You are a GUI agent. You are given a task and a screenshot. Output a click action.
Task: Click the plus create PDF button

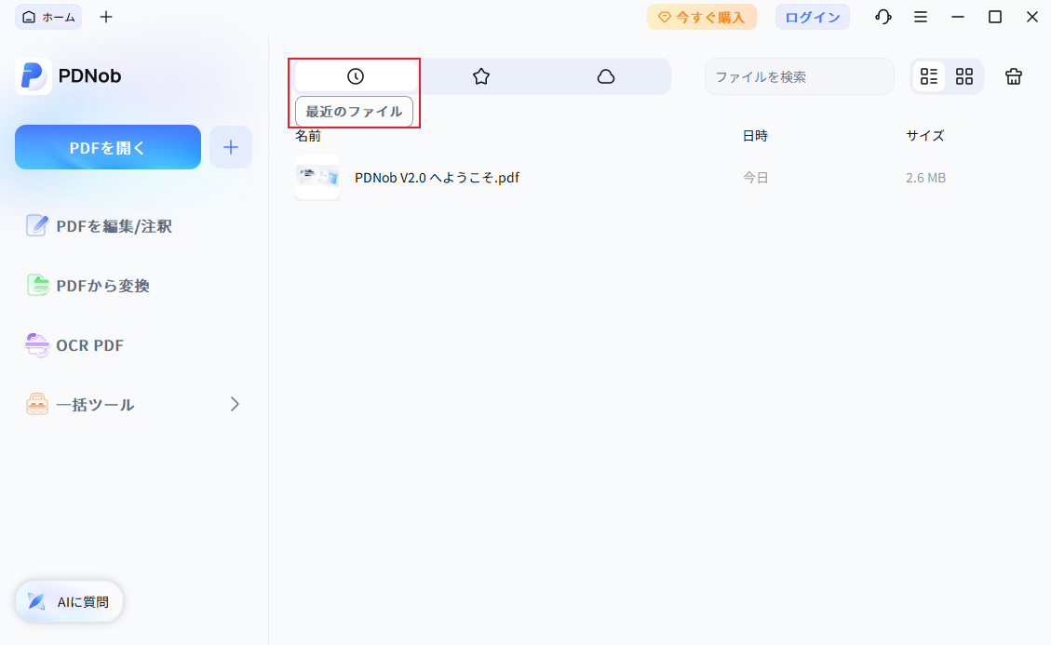pyautogui.click(x=231, y=147)
